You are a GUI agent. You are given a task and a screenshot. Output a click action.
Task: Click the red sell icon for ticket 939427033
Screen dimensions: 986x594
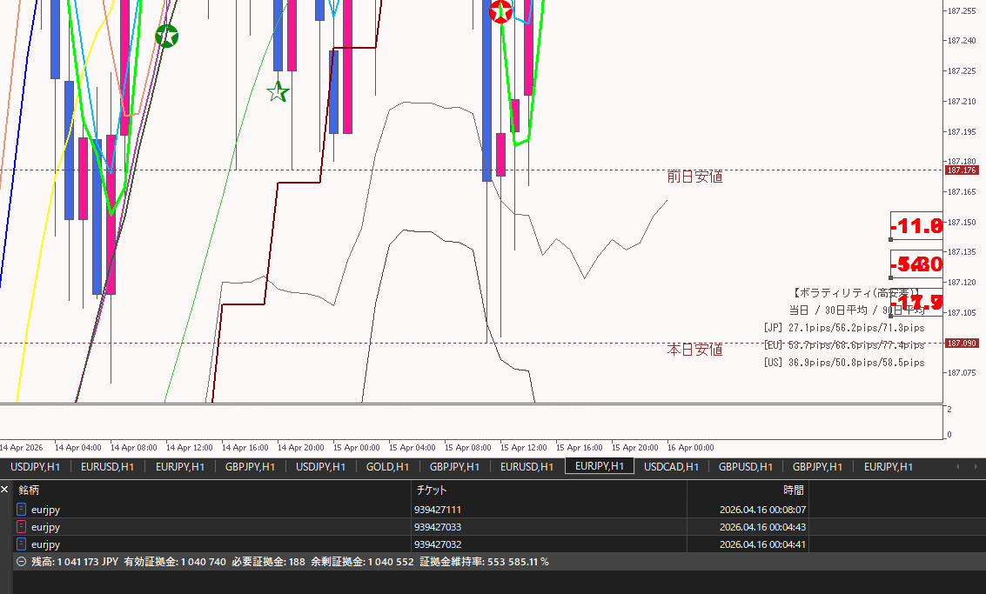pyautogui.click(x=22, y=527)
